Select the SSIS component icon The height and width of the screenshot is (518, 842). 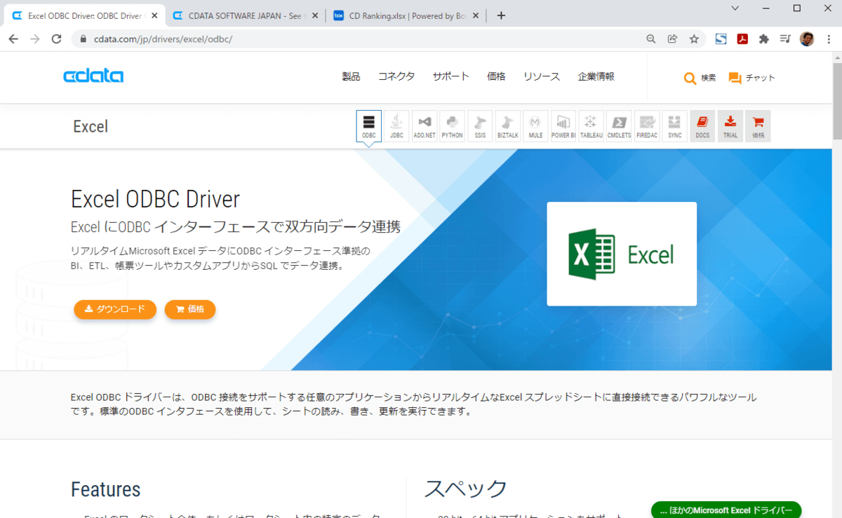[479, 126]
